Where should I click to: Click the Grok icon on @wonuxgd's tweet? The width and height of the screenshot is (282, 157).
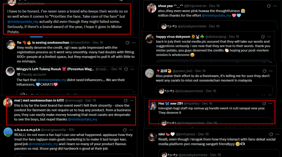[126, 101]
